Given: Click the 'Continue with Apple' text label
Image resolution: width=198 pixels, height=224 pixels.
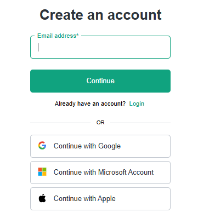Looking at the screenshot, I should click(x=84, y=199).
